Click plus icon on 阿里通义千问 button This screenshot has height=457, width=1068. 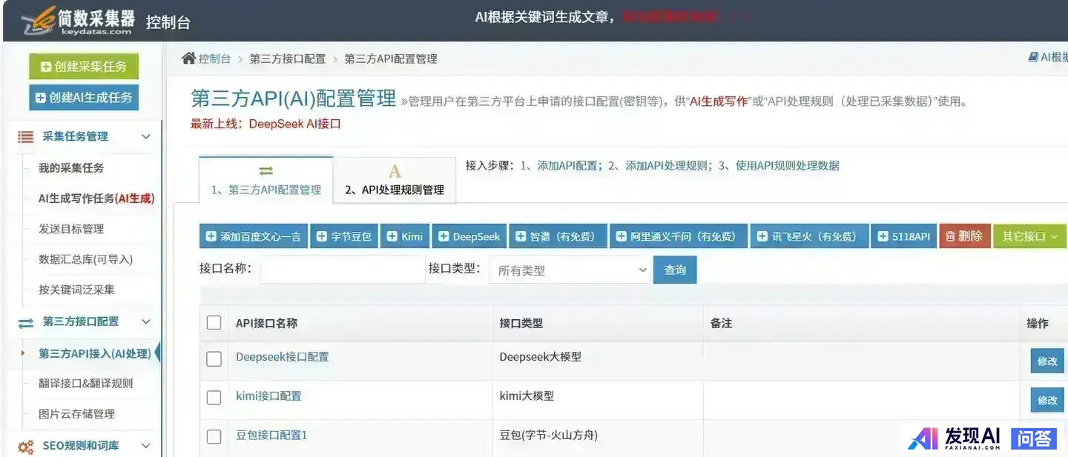[622, 236]
